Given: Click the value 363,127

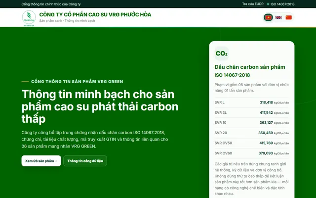Looking at the screenshot, I should click(x=266, y=123).
